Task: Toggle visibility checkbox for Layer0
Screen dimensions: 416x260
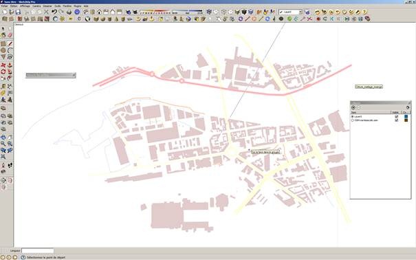Action: tap(397, 116)
